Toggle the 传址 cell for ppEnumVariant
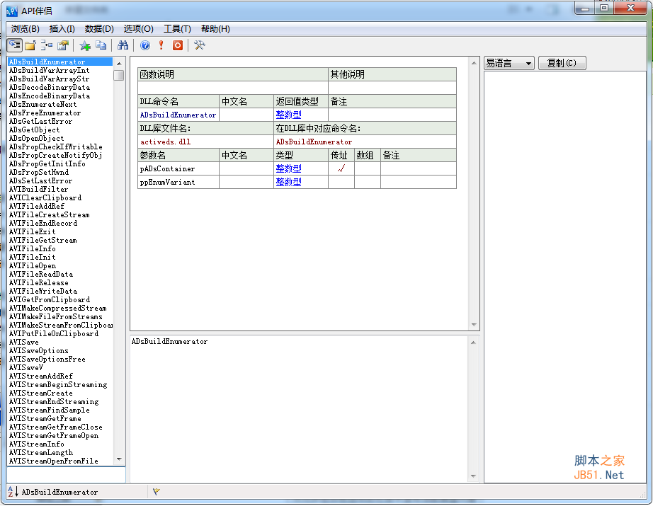 coord(341,182)
